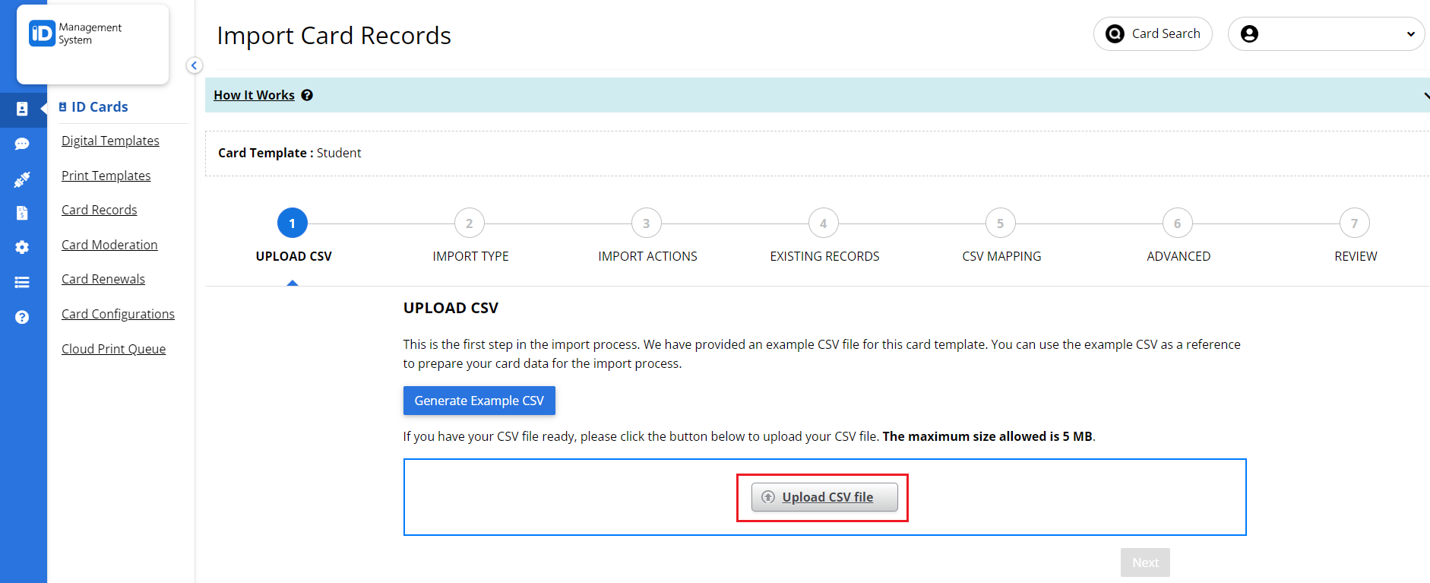Click the user account avatar icon
Image resolution: width=1430 pixels, height=583 pixels.
(1249, 33)
